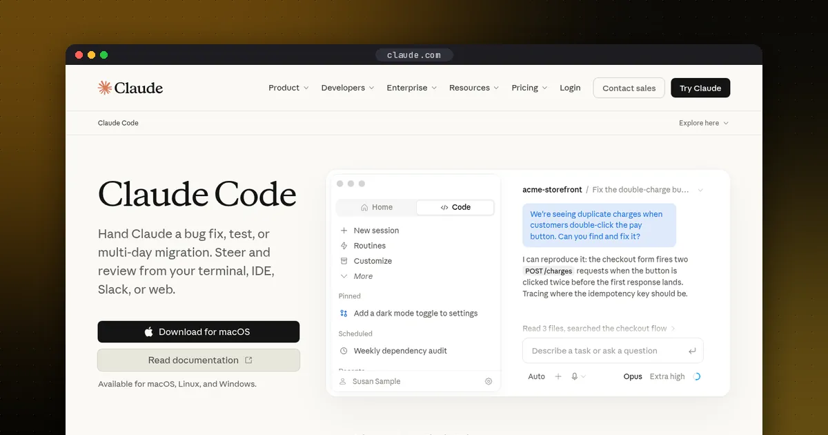Click the POST /charges code snippet

tap(549, 271)
